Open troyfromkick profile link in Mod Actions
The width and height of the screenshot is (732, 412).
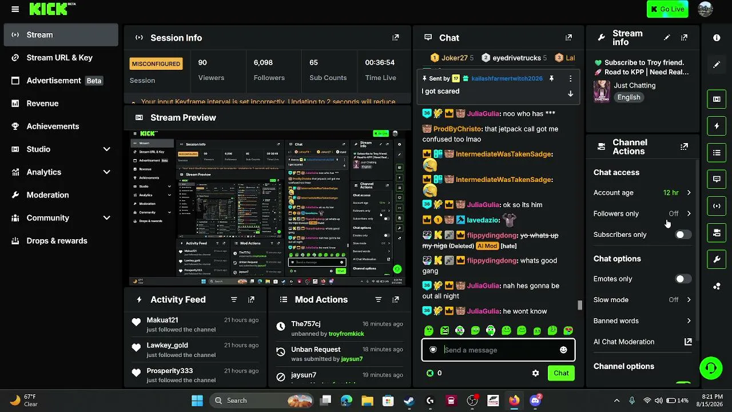click(347, 334)
